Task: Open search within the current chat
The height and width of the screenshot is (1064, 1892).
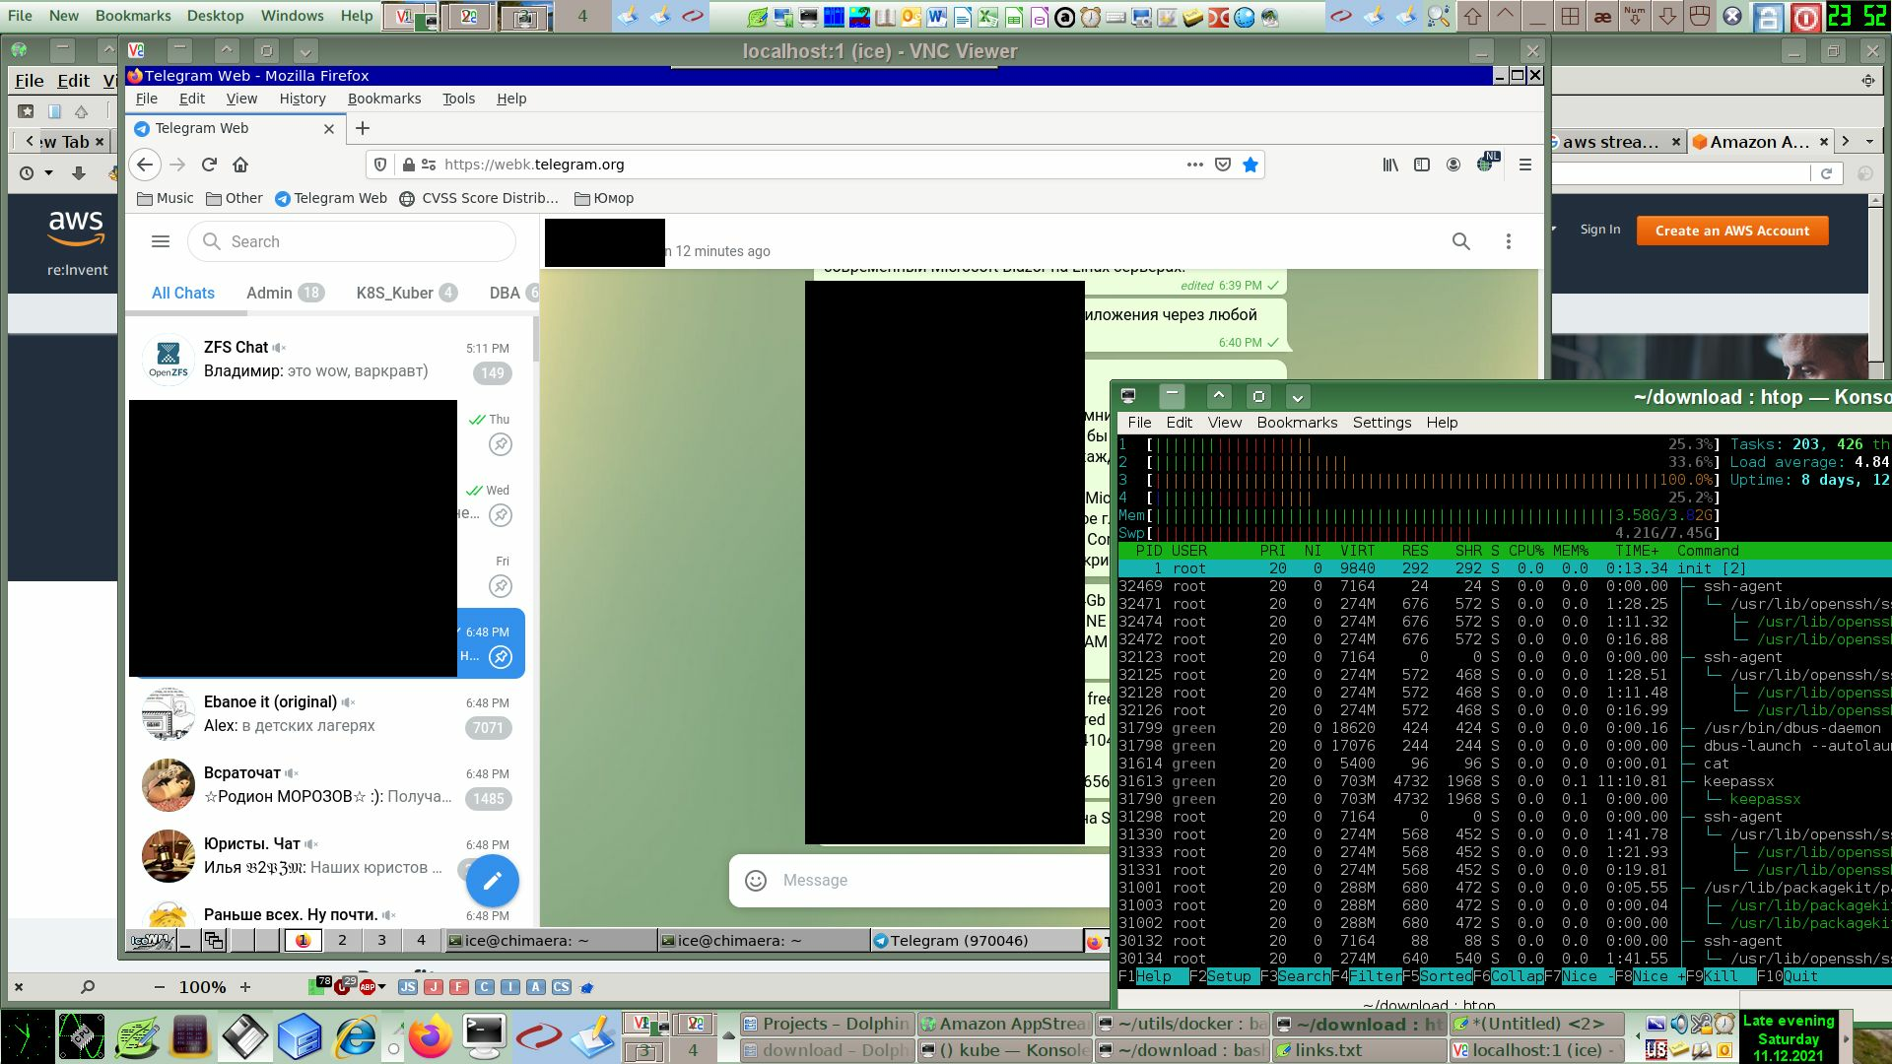Action: click(1460, 241)
